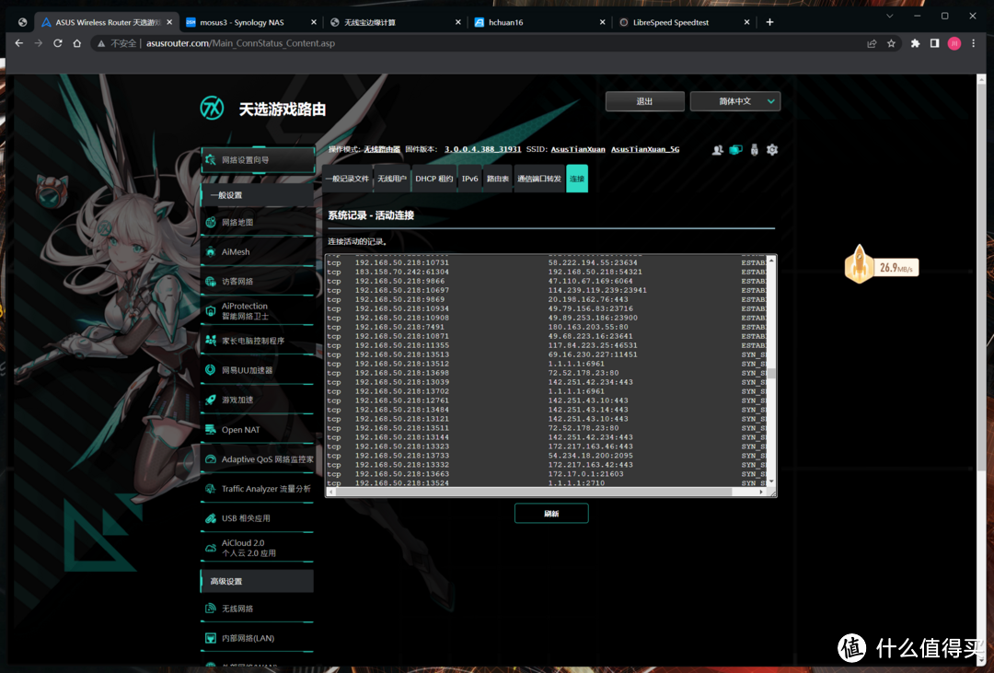
Task: Click log entry 192.168.50.218:10731
Action: point(401,262)
